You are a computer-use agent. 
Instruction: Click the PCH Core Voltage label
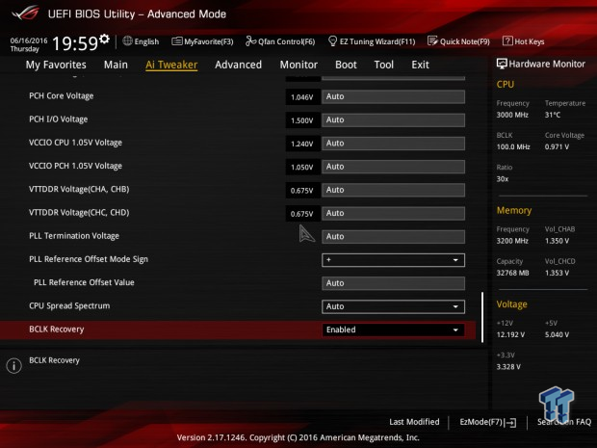click(62, 96)
